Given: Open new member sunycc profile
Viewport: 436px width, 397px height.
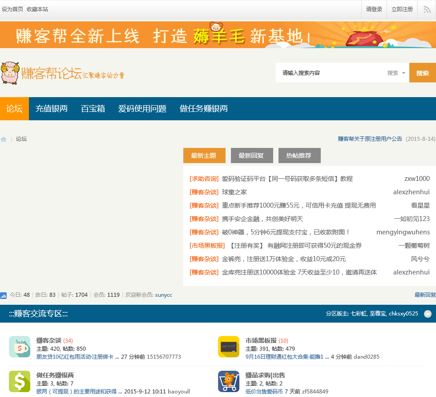Looking at the screenshot, I should (x=164, y=295).
